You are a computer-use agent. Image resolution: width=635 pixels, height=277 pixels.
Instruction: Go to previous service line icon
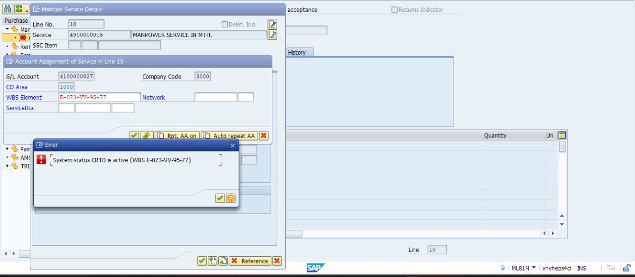click(x=213, y=261)
